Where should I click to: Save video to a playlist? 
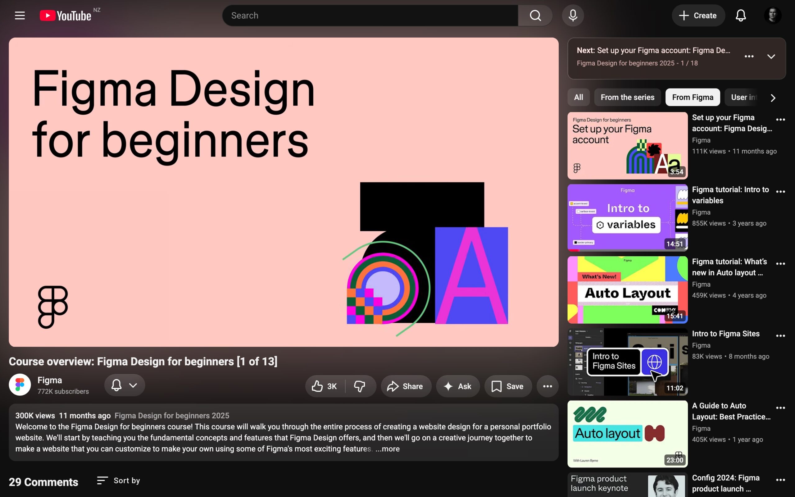508,386
